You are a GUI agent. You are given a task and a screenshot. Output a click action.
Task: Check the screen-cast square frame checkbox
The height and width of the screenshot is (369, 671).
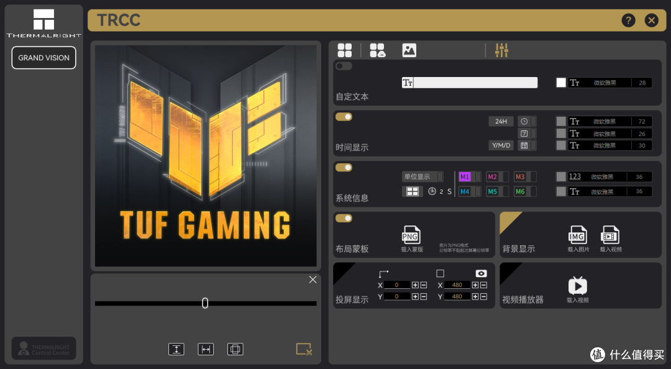tap(440, 273)
